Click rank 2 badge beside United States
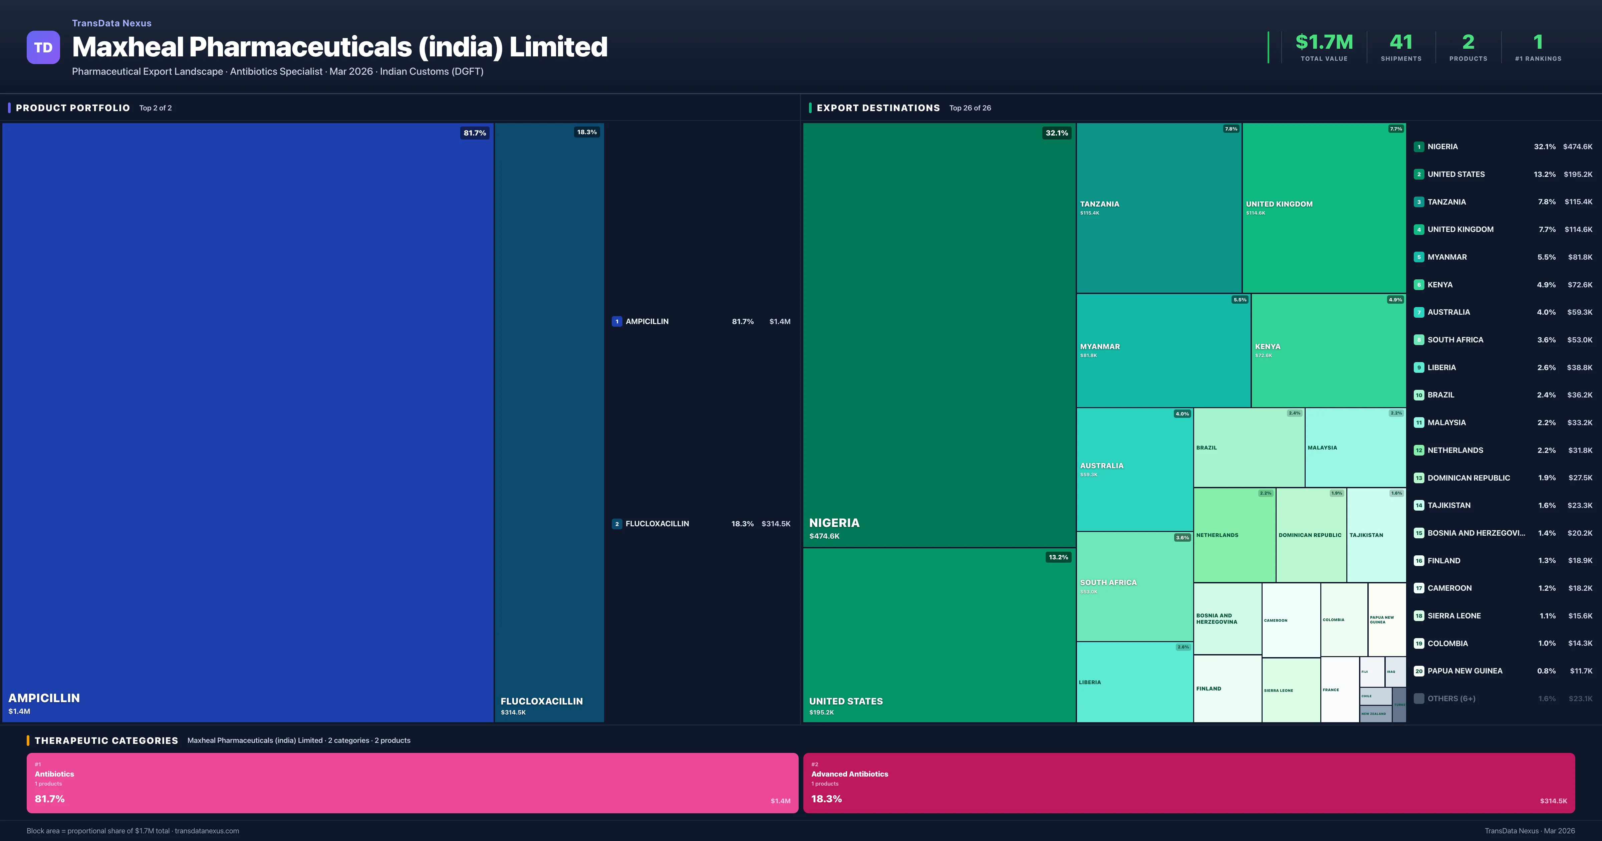Image resolution: width=1602 pixels, height=841 pixels. (1418, 174)
